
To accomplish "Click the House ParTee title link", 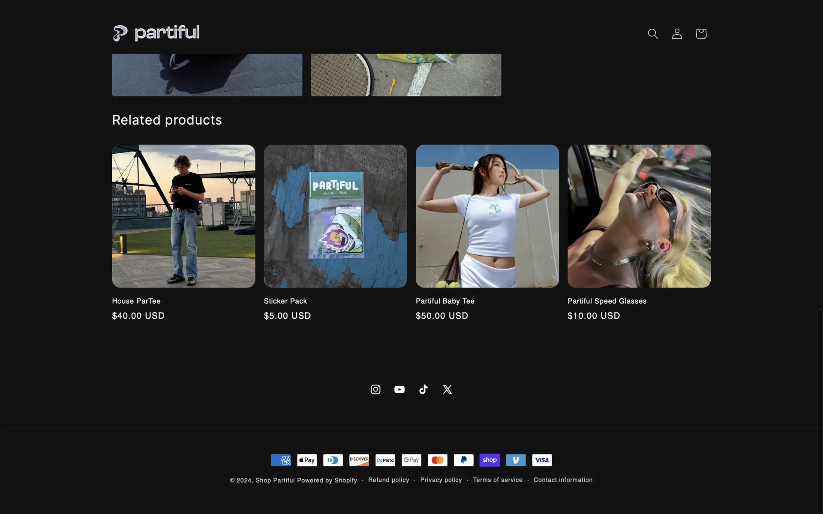I will [x=136, y=301].
